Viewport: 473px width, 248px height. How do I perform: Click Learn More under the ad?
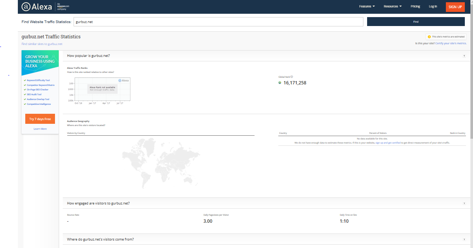click(x=40, y=129)
